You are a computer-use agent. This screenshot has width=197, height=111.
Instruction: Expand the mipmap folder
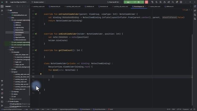tap(10, 92)
